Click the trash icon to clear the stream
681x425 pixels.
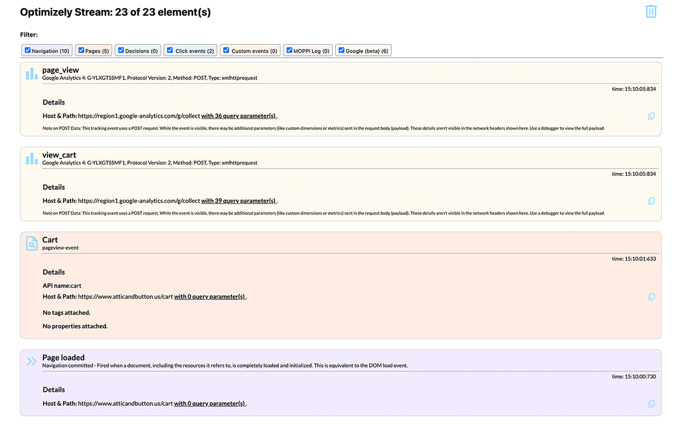pos(651,11)
